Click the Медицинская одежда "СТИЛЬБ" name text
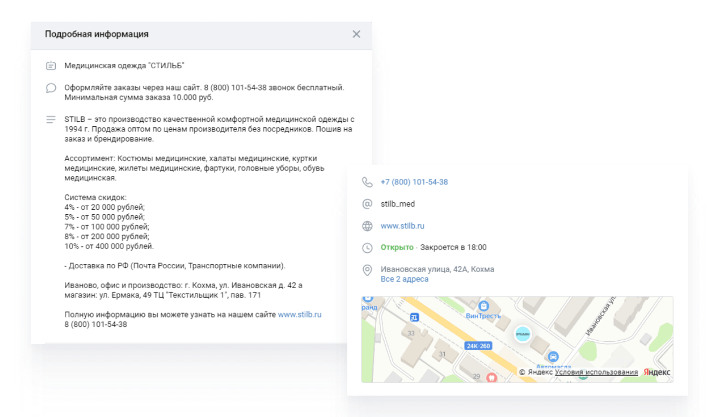Screen dimensions: 719x417 click(x=124, y=66)
